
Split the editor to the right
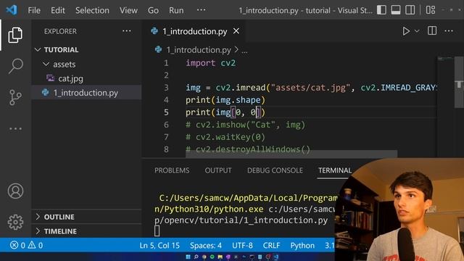click(432, 30)
